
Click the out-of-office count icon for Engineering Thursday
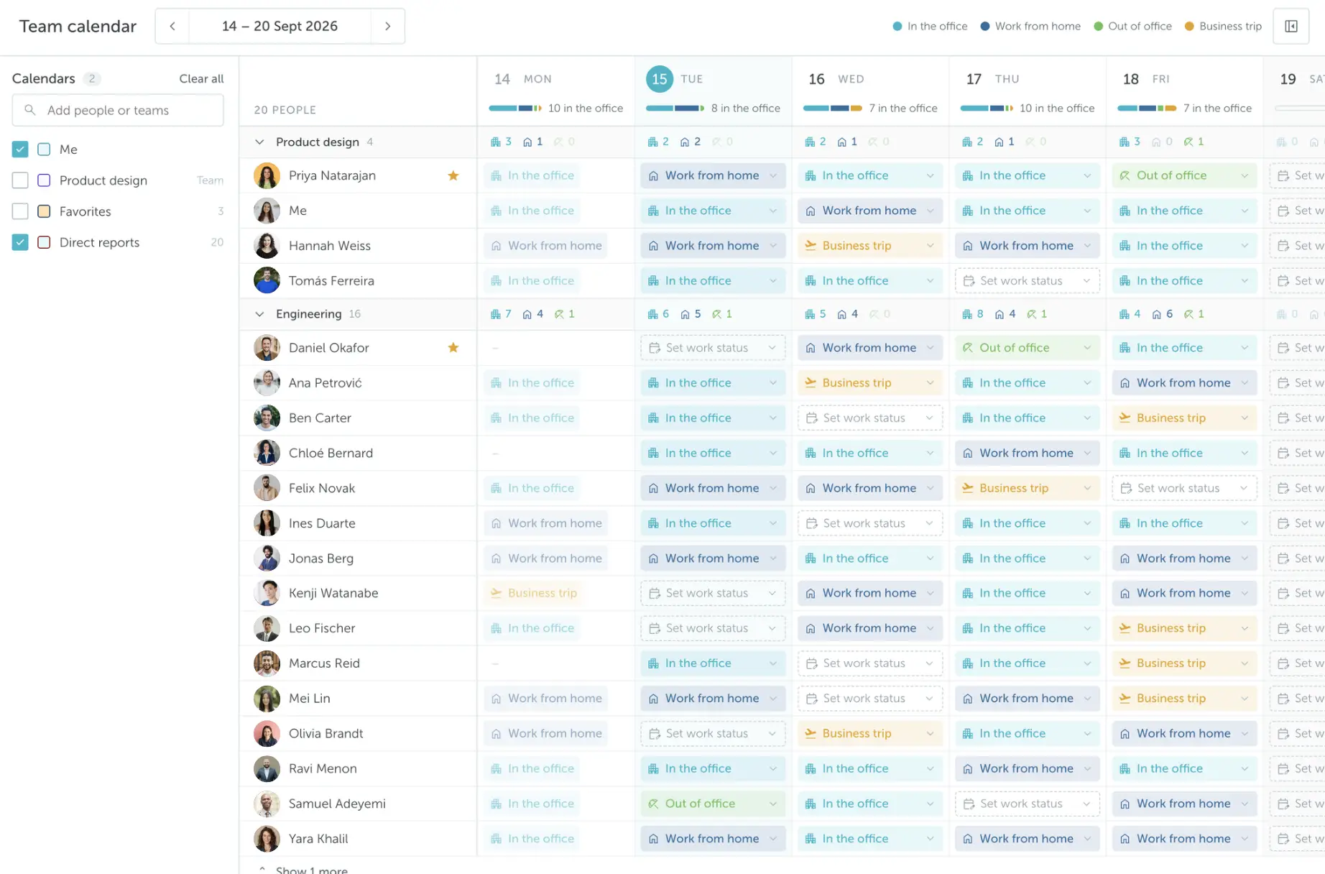(x=1031, y=314)
